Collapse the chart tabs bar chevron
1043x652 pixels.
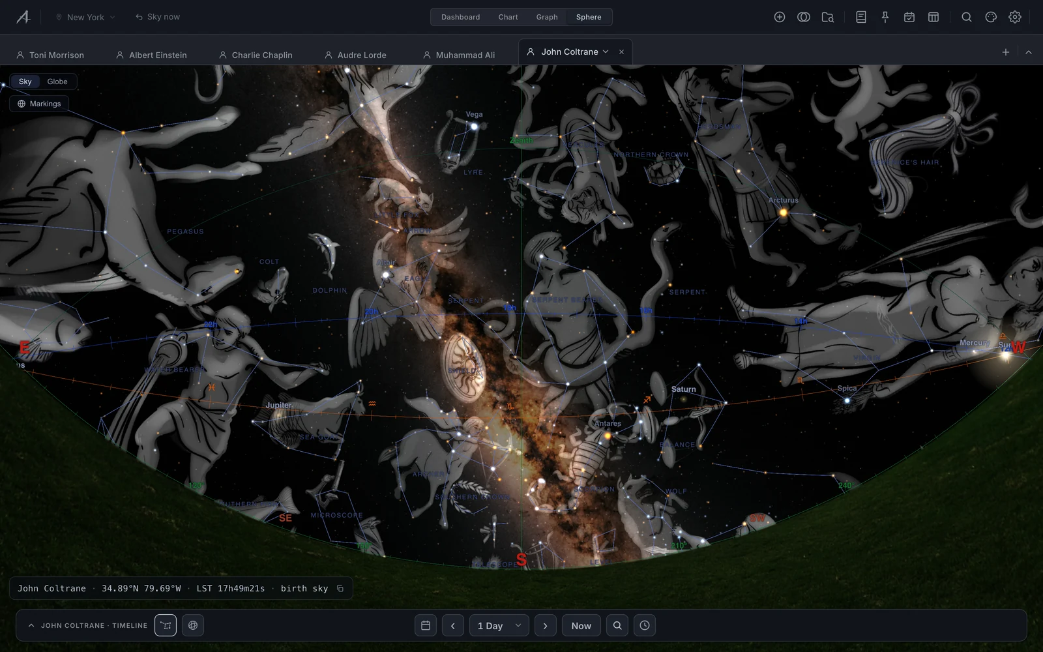point(1029,52)
